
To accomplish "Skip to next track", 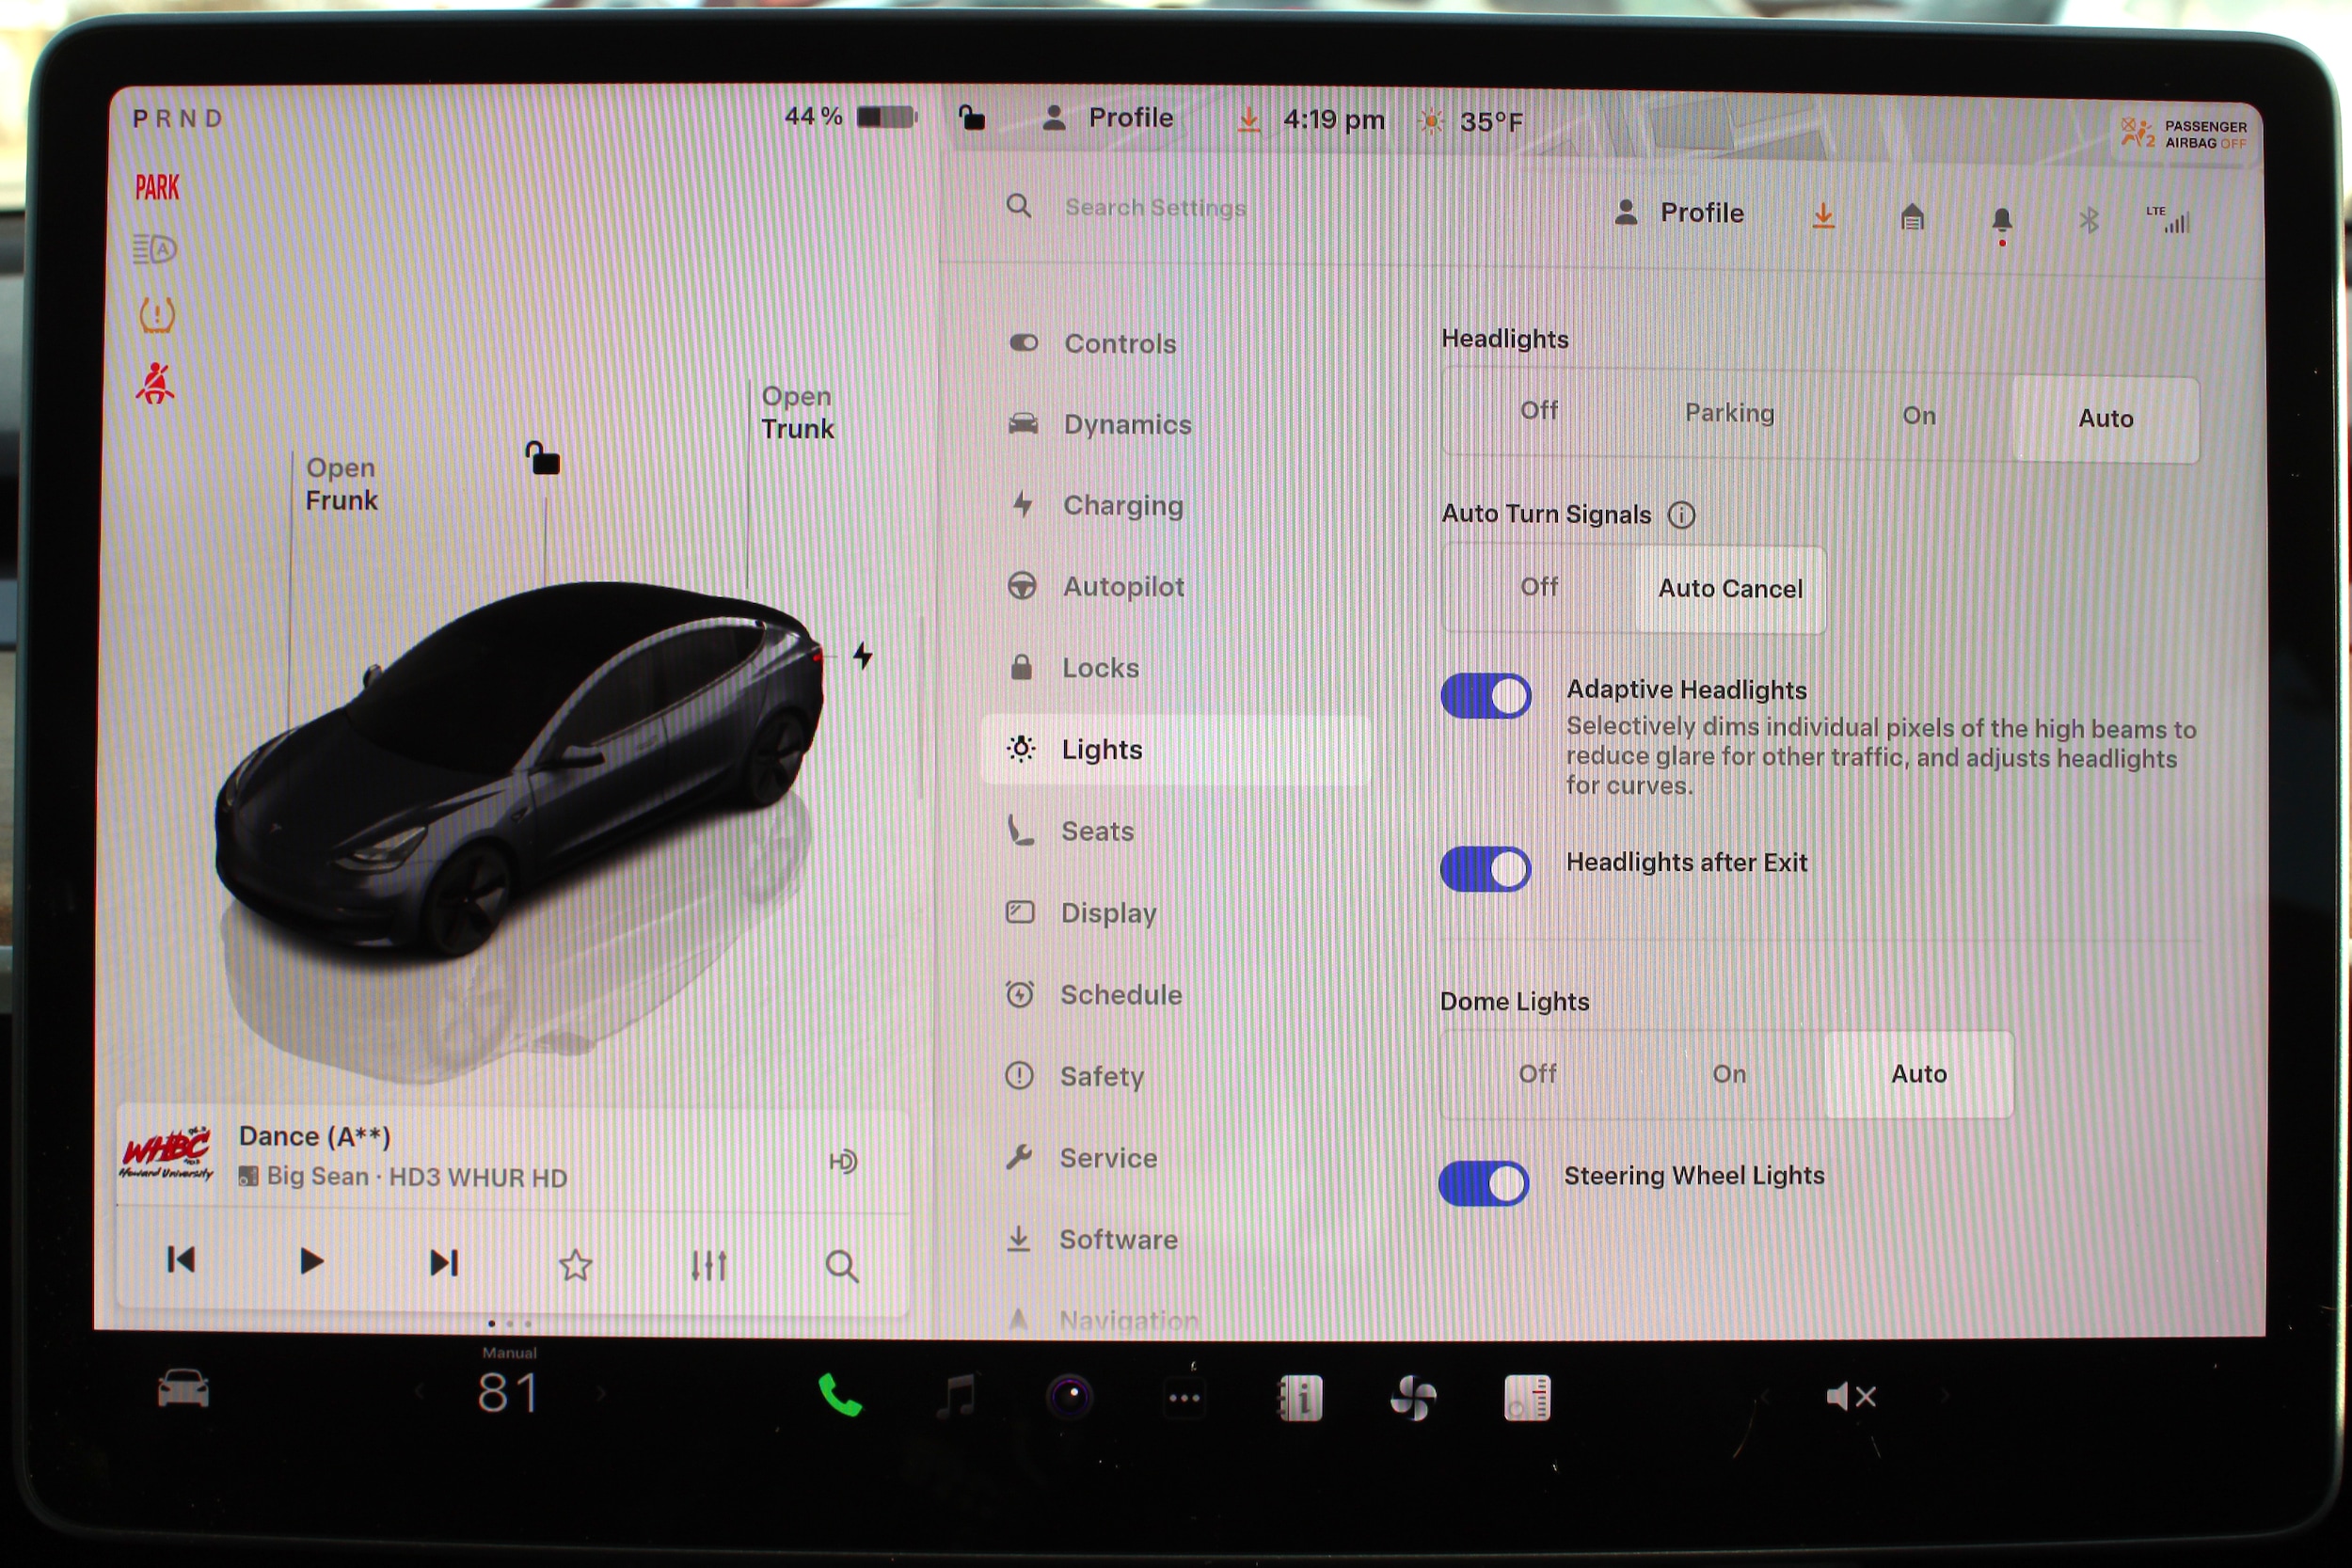I will [443, 1262].
